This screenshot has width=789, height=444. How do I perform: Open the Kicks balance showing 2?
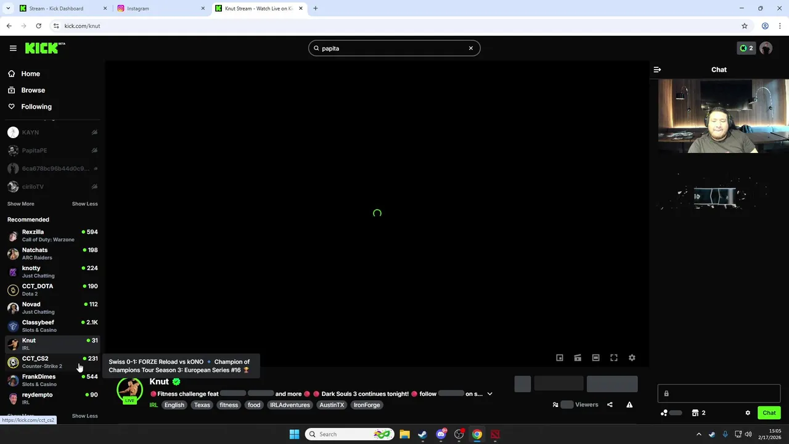pyautogui.click(x=746, y=48)
